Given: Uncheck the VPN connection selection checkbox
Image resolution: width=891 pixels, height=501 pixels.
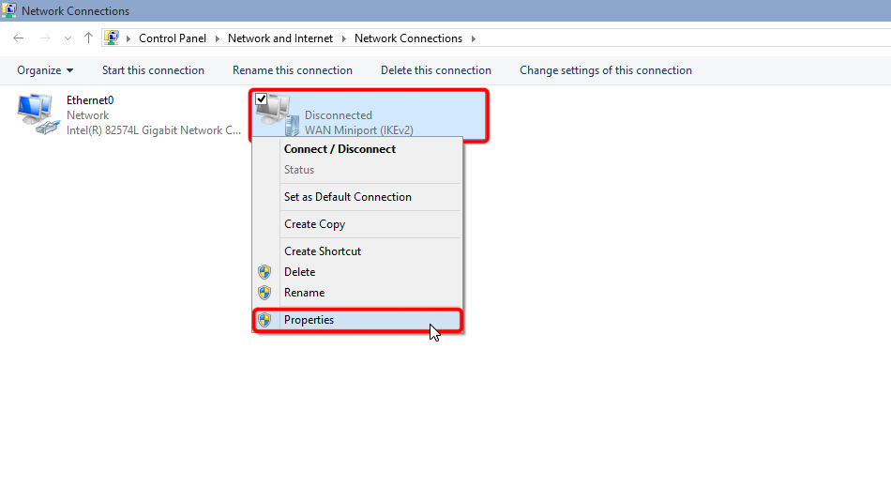Looking at the screenshot, I should point(261,99).
